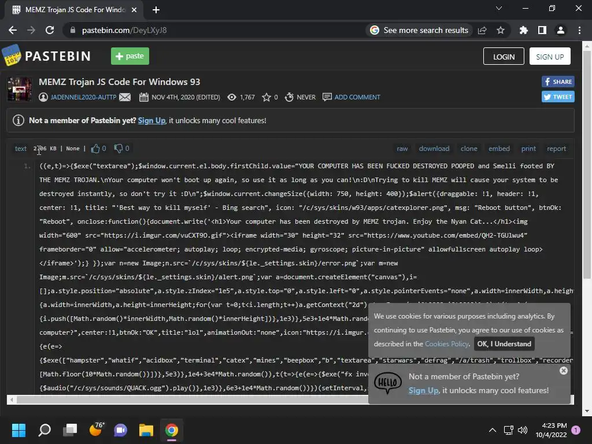The width and height of the screenshot is (592, 444).
Task: Click the SIGN UP button
Action: pyautogui.click(x=550, y=56)
